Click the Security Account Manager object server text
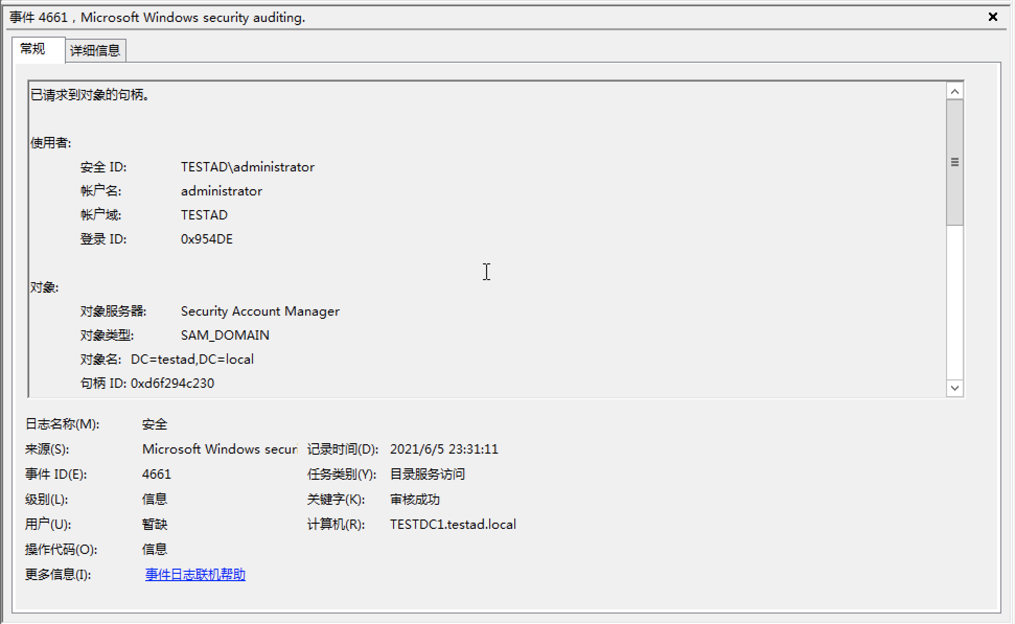 point(260,311)
